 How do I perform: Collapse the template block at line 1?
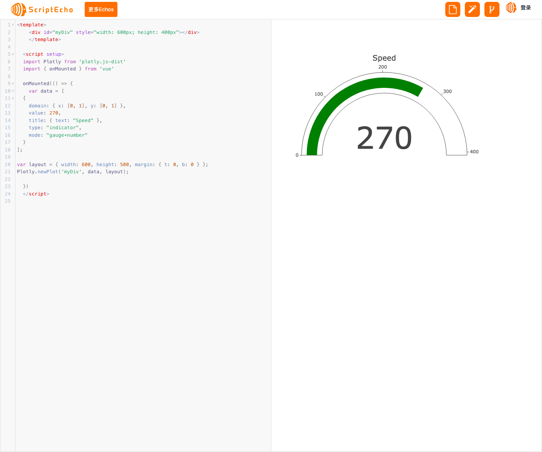(x=13, y=25)
